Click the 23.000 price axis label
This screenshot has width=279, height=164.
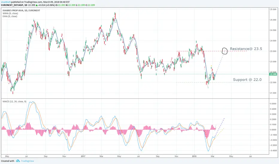(273, 62)
